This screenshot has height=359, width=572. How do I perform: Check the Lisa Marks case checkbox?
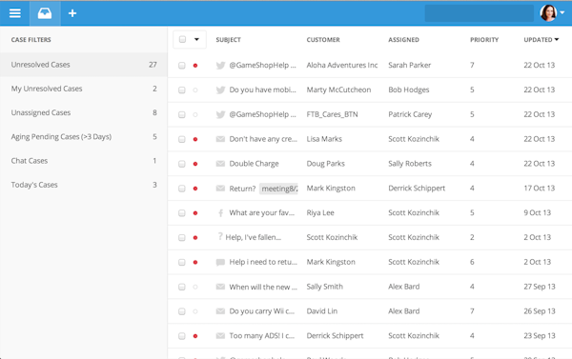pyautogui.click(x=182, y=139)
